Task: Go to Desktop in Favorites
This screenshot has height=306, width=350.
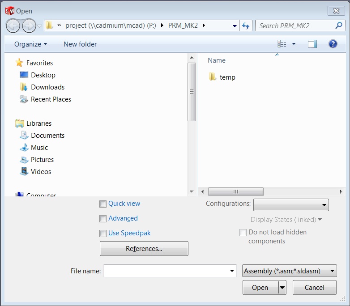Action: (x=43, y=75)
